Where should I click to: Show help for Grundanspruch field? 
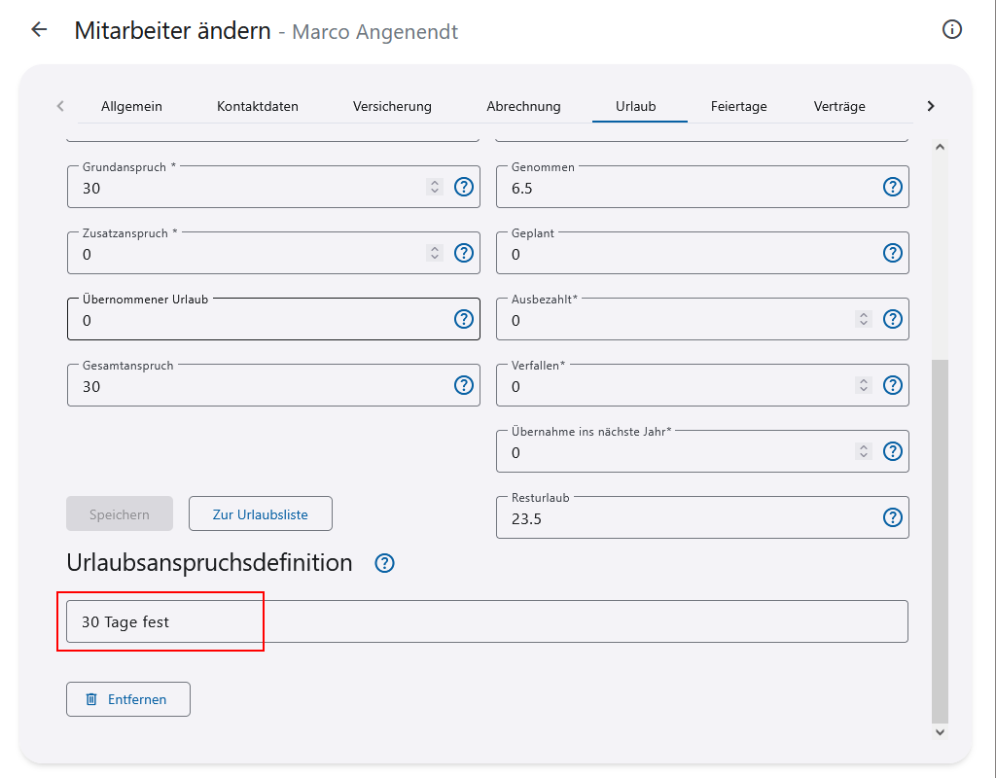pos(464,187)
